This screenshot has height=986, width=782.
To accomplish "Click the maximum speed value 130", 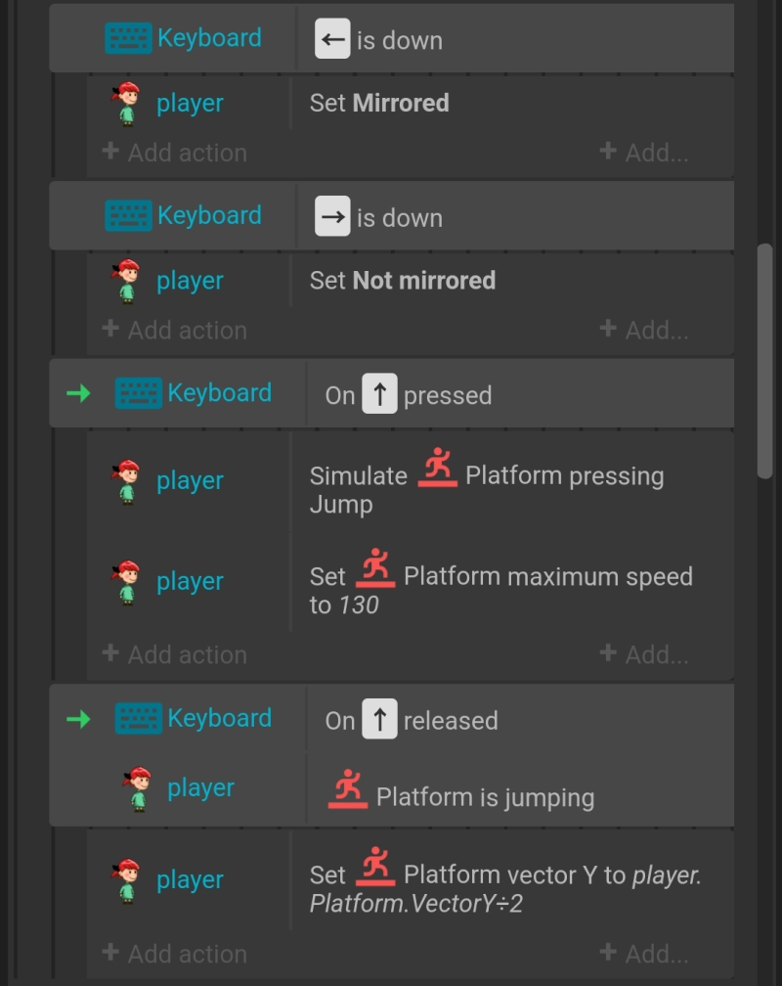I will [x=359, y=605].
